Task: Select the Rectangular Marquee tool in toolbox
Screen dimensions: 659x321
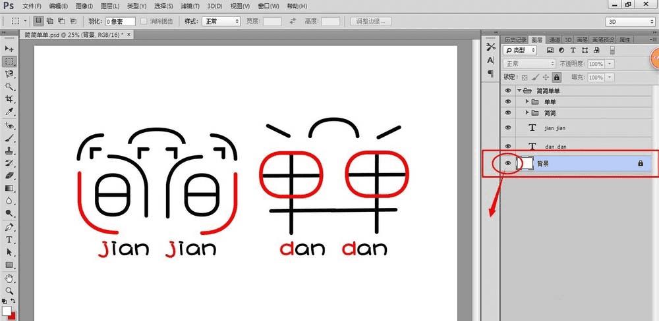Action: [9, 62]
